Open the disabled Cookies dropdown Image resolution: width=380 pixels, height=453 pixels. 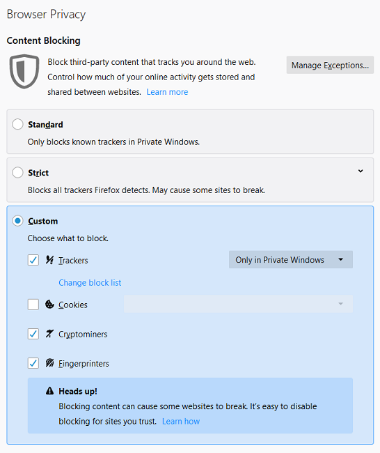point(238,304)
